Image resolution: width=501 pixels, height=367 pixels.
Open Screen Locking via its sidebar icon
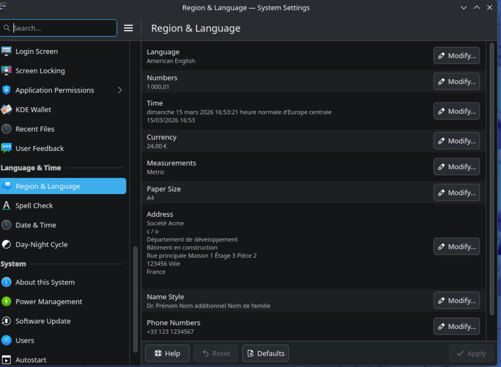6,71
